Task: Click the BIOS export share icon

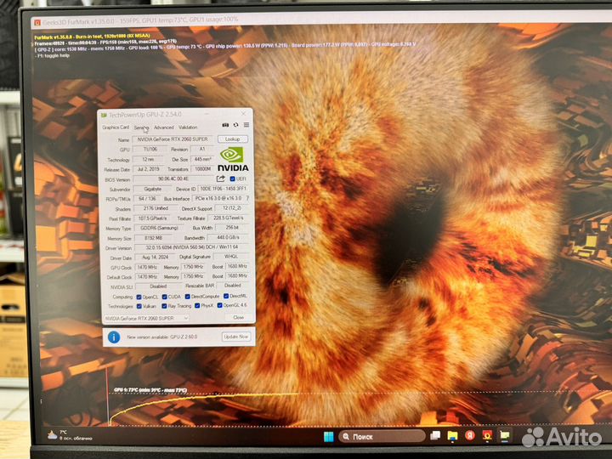Action: 220,178
